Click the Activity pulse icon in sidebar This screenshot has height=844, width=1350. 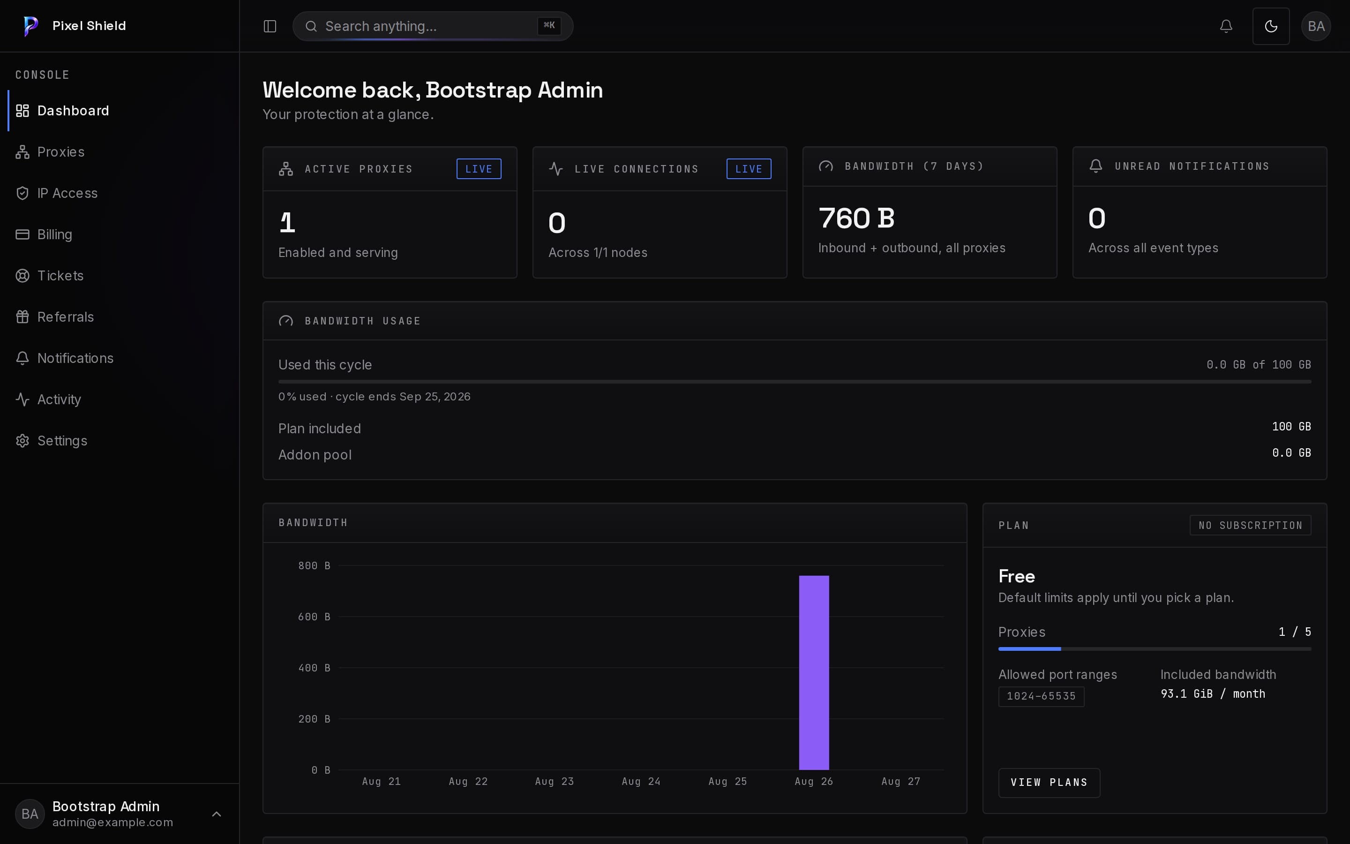pos(22,399)
